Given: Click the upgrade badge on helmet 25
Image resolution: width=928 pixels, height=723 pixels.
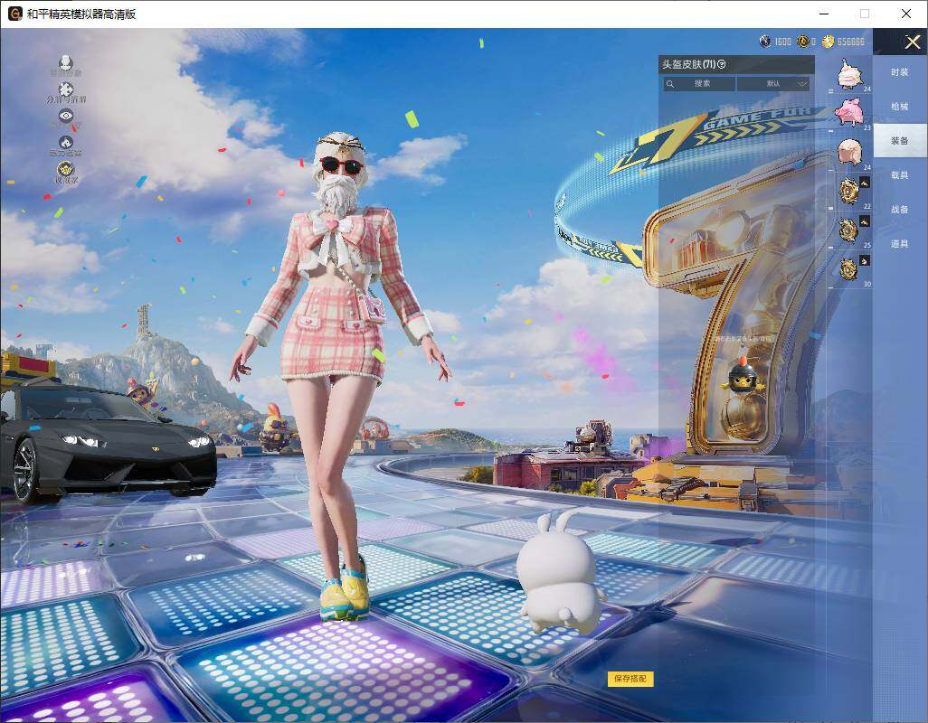Looking at the screenshot, I should [865, 221].
